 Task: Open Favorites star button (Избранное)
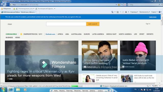pyautogui.click(x=6, y=9)
